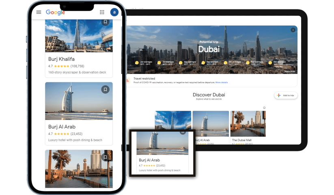334x195 pixels.
Task: Bookmark Burj Khalifa on the phone card
Action: [105, 22]
